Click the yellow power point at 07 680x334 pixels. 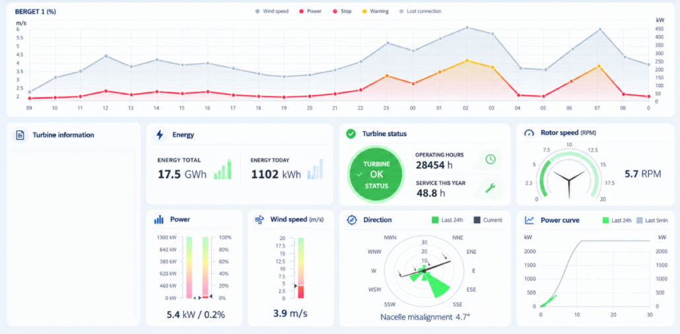(x=599, y=67)
